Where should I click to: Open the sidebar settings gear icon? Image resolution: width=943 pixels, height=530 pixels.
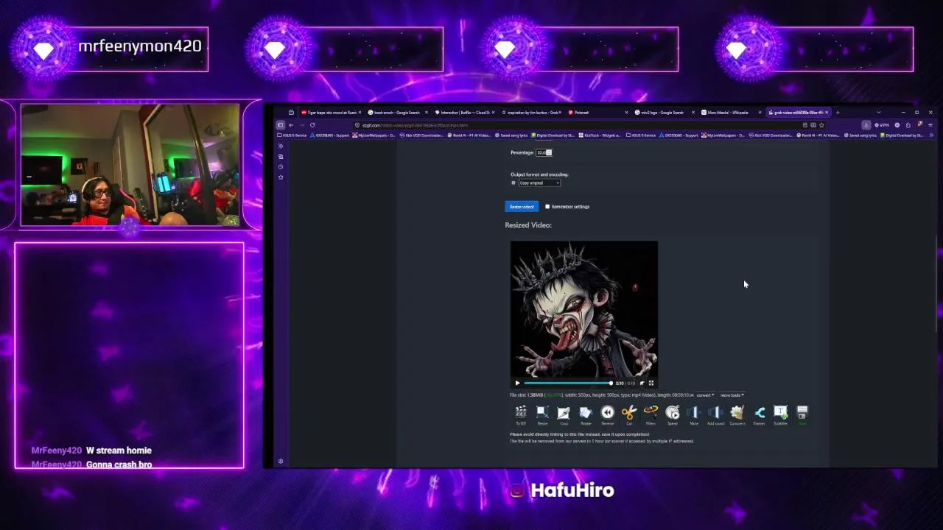pos(281,462)
